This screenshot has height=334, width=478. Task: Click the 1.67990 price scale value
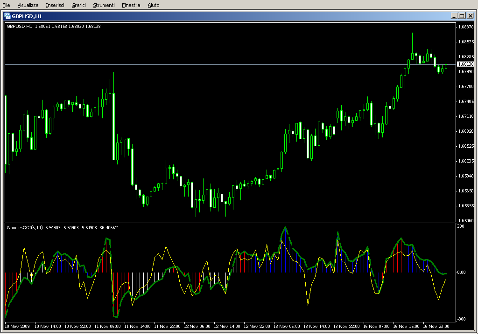click(x=466, y=71)
